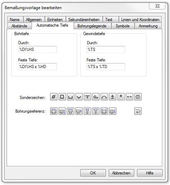Click Gewindetiefe Durch field containing %TS
170x185 pixels.
coord(106,49)
